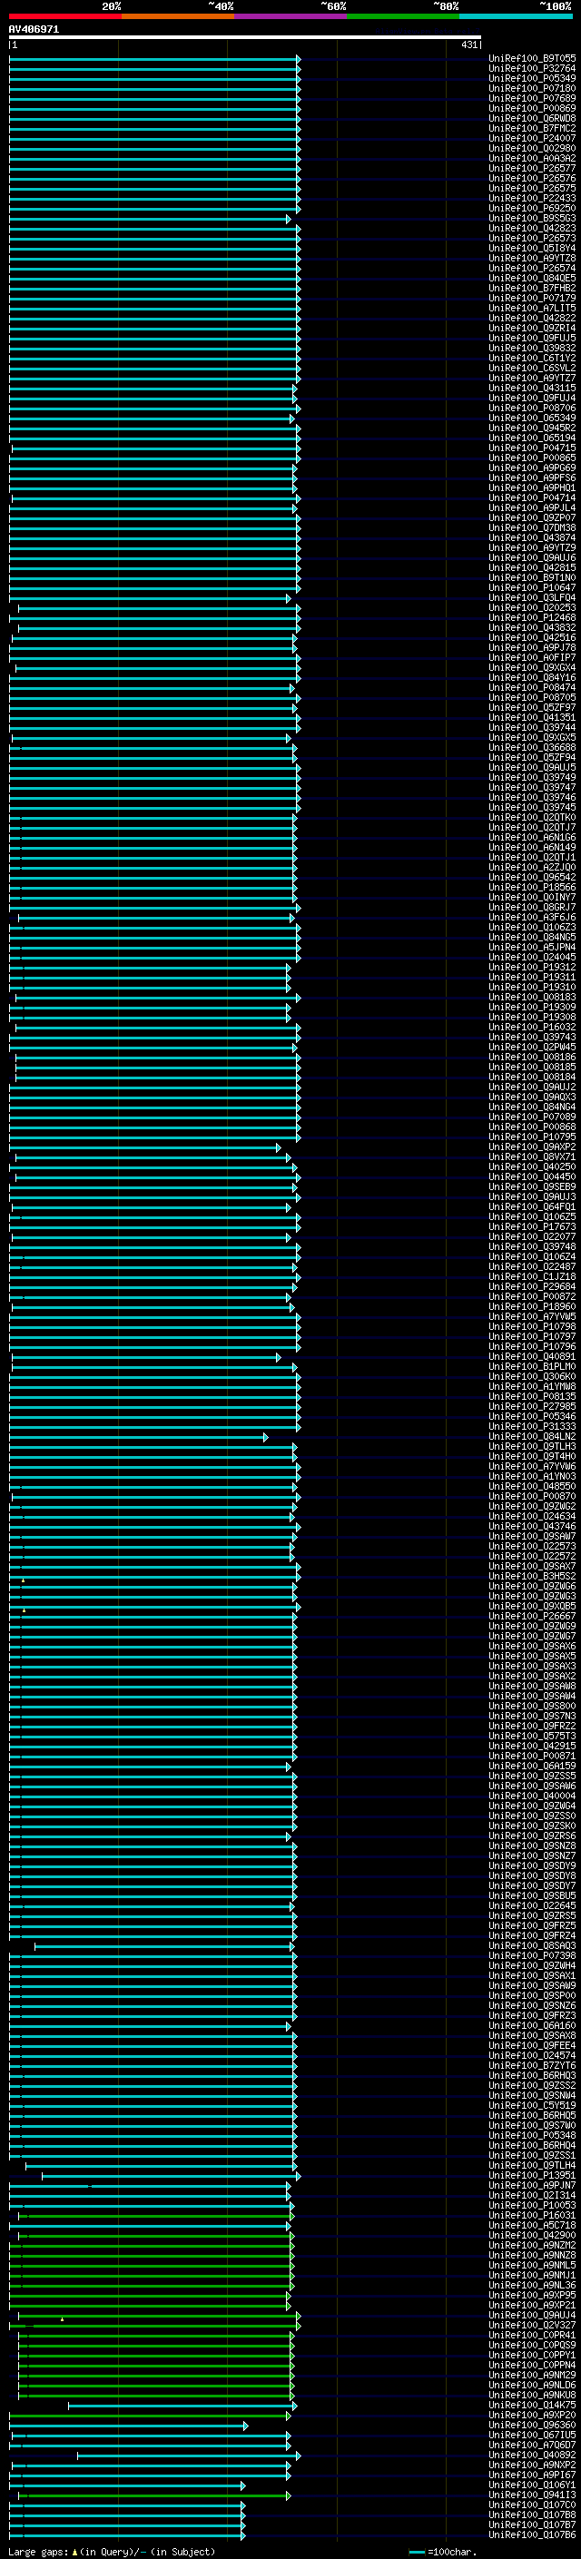This screenshot has height=2559, width=581.
Task: Select label UniRef100_Q39832
Action: point(532,348)
